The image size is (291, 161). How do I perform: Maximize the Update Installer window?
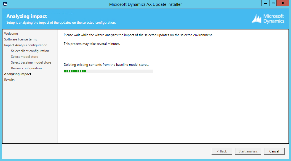click(x=273, y=3)
